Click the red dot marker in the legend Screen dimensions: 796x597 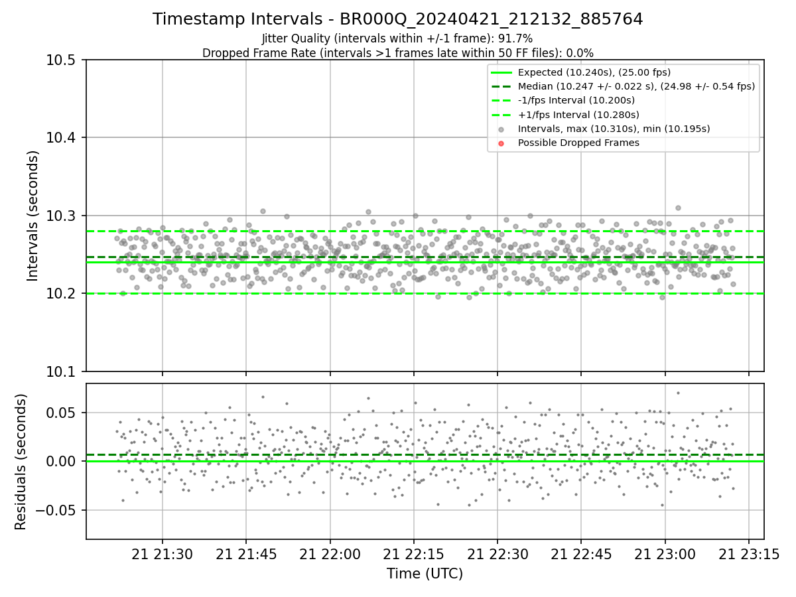click(x=501, y=143)
